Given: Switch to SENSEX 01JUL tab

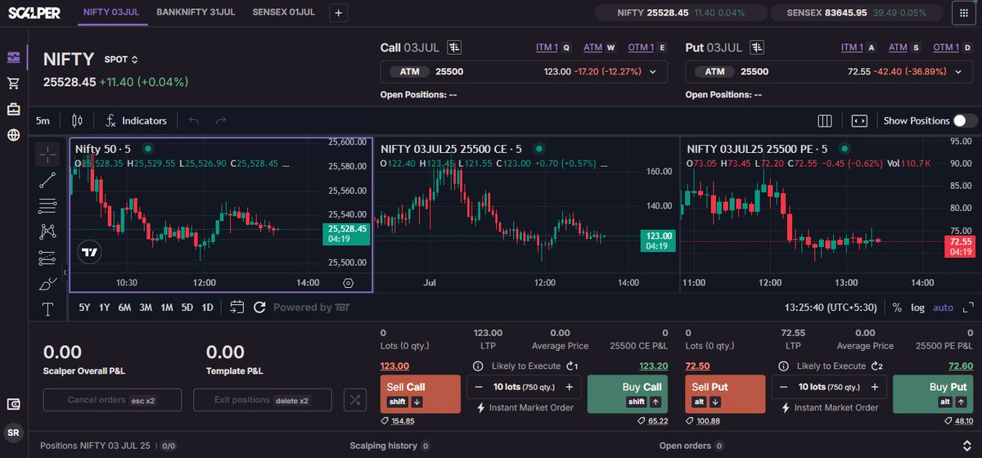Looking at the screenshot, I should [283, 12].
